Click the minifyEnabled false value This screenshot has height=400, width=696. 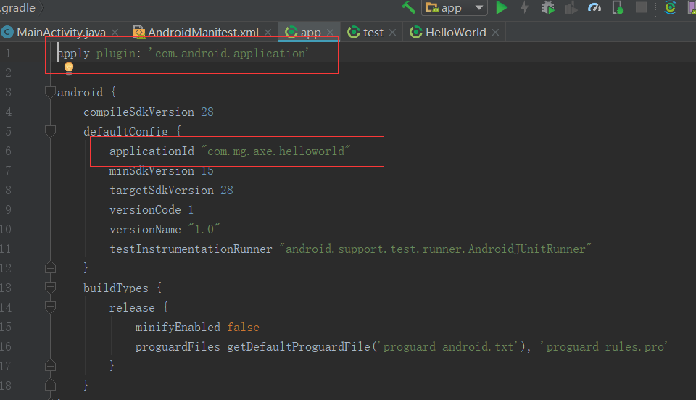pos(244,328)
